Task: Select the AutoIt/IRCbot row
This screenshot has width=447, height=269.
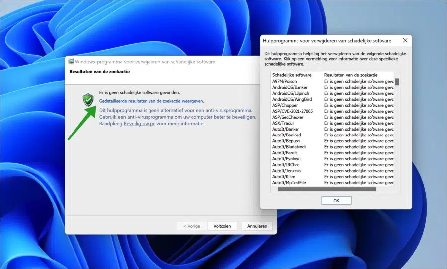Action: [x=332, y=165]
